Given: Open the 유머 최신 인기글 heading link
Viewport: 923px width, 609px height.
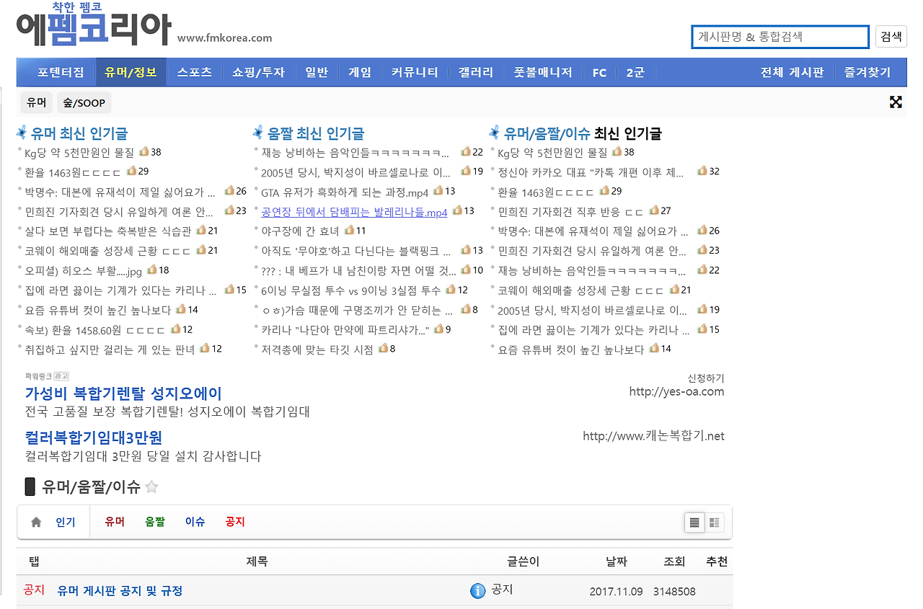Looking at the screenshot, I should pyautogui.click(x=79, y=133).
